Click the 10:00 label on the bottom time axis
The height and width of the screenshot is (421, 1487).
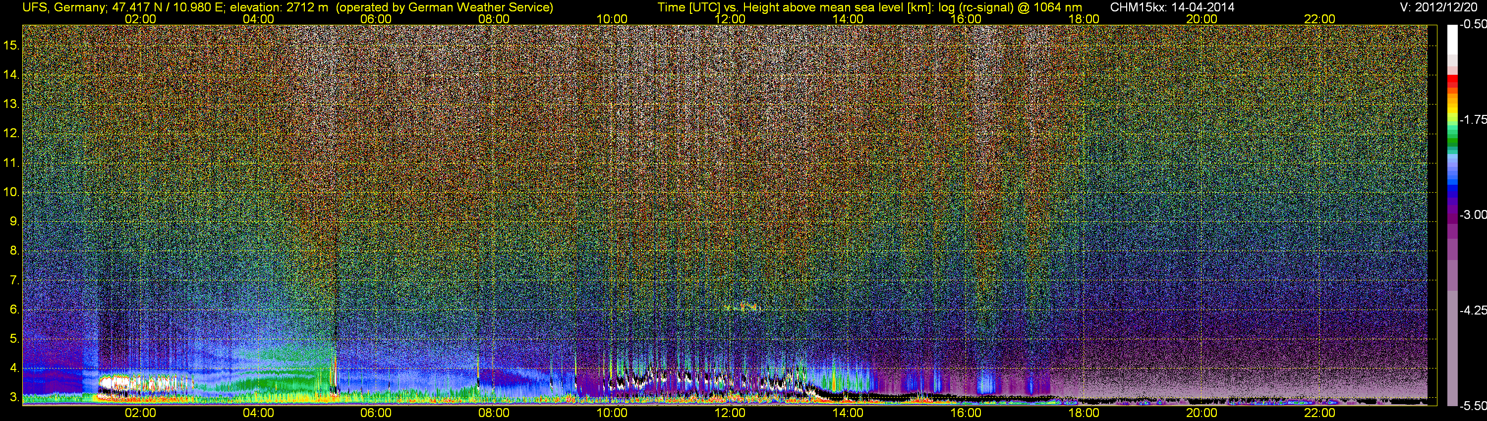pyautogui.click(x=612, y=413)
